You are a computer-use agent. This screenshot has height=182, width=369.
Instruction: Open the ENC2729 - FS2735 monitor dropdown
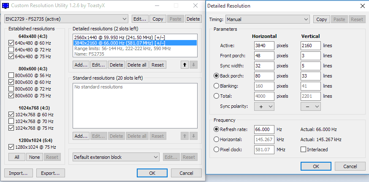click(x=66, y=19)
